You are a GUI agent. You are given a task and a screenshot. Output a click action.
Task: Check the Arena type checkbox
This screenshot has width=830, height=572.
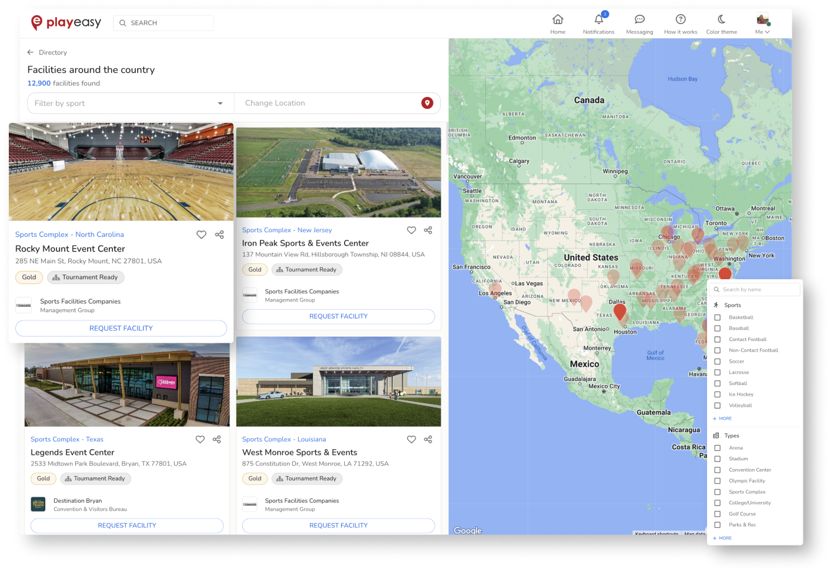coord(717,448)
